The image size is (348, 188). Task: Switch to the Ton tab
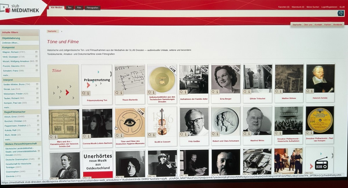(70, 8)
